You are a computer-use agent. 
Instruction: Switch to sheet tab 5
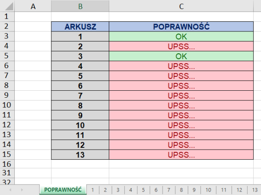tap(143, 190)
